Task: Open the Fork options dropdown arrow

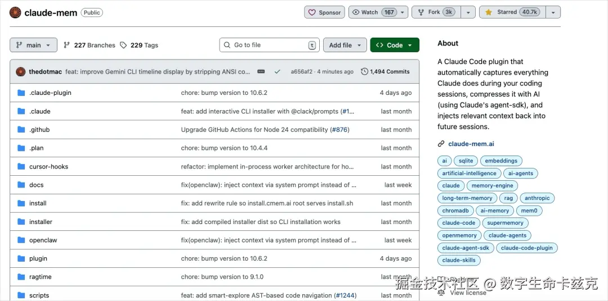Action: coord(468,12)
